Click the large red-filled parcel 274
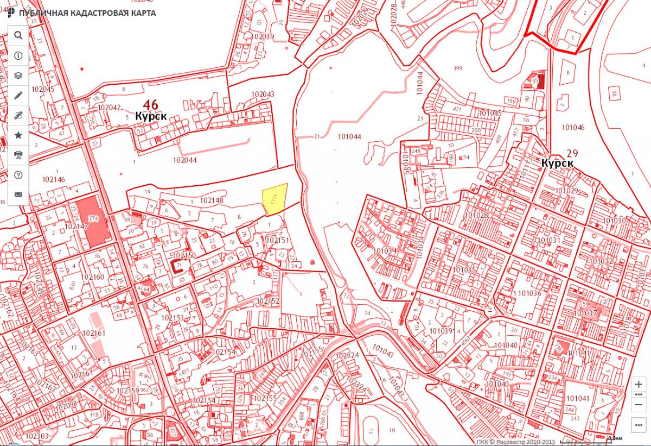The image size is (651, 446). pos(92,221)
